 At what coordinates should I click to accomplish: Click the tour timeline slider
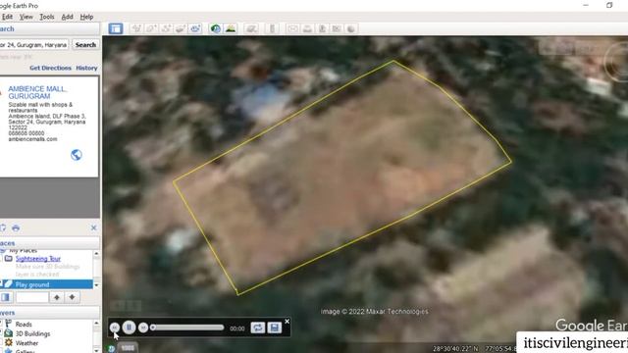click(x=187, y=328)
